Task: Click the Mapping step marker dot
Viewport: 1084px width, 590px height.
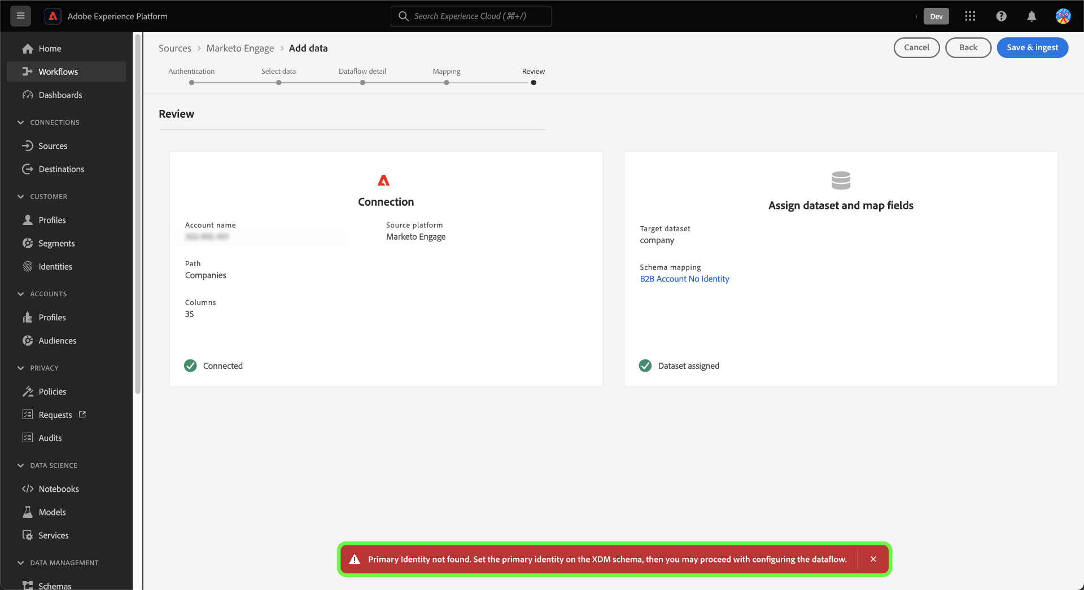Action: [x=447, y=83]
